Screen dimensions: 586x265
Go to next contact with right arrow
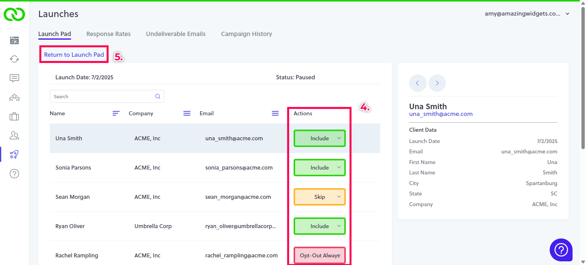point(437,83)
